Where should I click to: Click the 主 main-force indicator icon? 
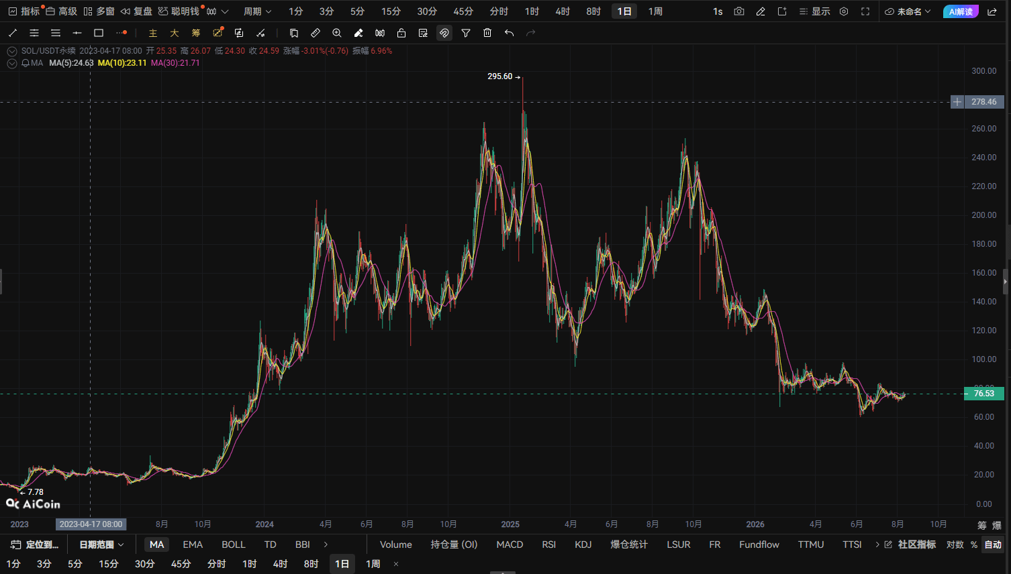click(x=153, y=33)
